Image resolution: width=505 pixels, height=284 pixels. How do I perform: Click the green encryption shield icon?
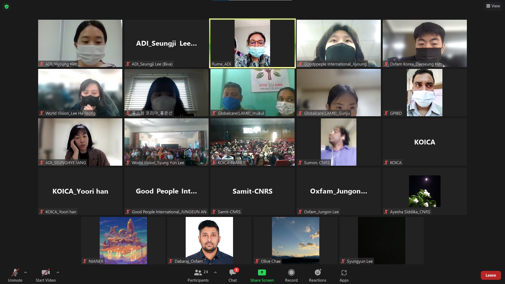(x=7, y=7)
